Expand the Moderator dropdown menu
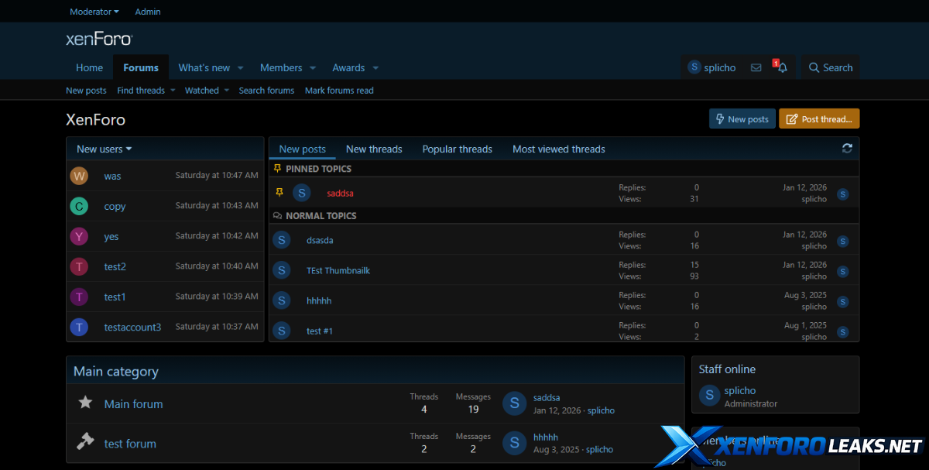The width and height of the screenshot is (929, 470). point(94,12)
